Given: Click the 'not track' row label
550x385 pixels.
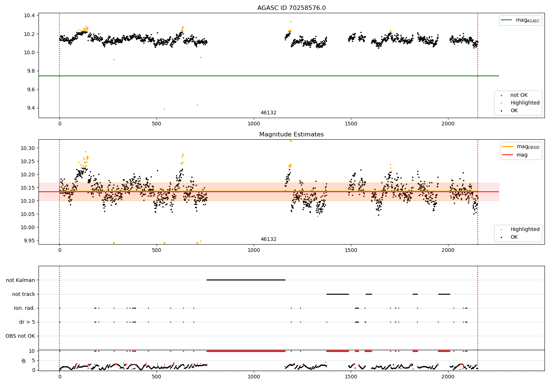Looking at the screenshot, I should tap(23, 294).
